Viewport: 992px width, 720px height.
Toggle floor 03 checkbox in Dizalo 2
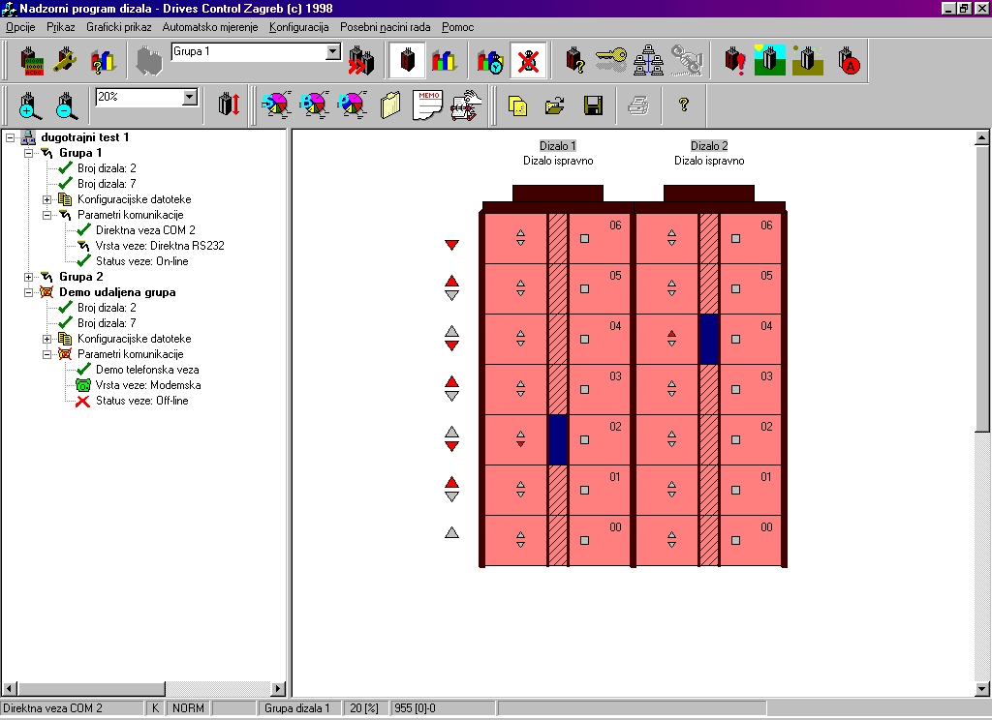pyautogui.click(x=735, y=389)
